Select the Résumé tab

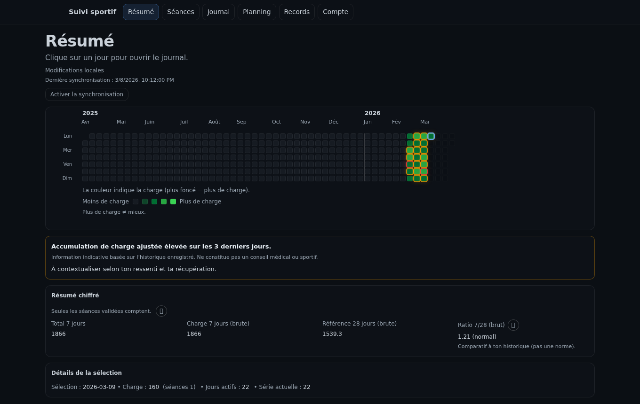click(141, 12)
